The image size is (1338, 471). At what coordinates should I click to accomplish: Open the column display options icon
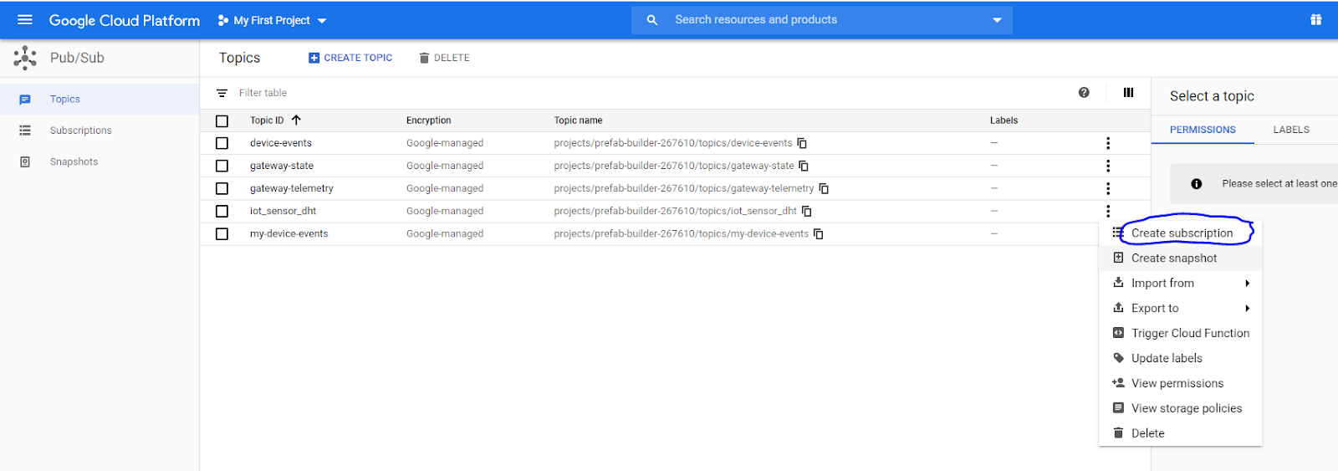point(1128,93)
